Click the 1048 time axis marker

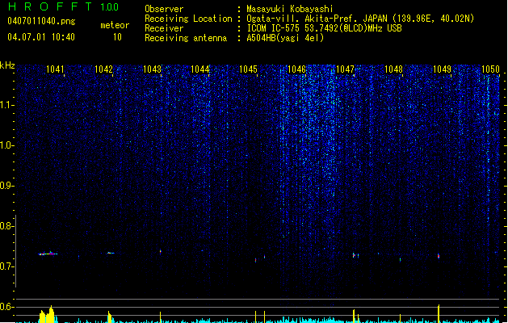[x=393, y=69]
